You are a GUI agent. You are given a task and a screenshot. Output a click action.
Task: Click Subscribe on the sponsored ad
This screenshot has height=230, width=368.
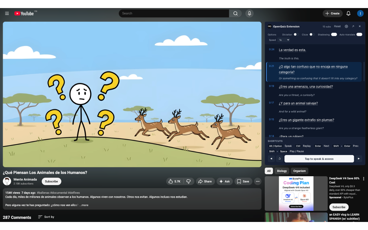coord(339,207)
